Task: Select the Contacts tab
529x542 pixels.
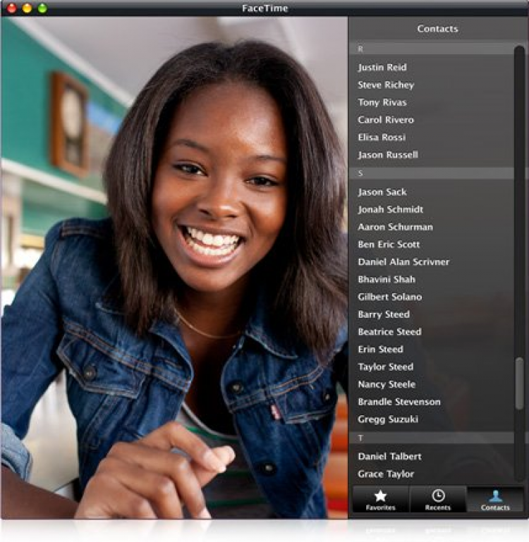Action: click(x=495, y=500)
